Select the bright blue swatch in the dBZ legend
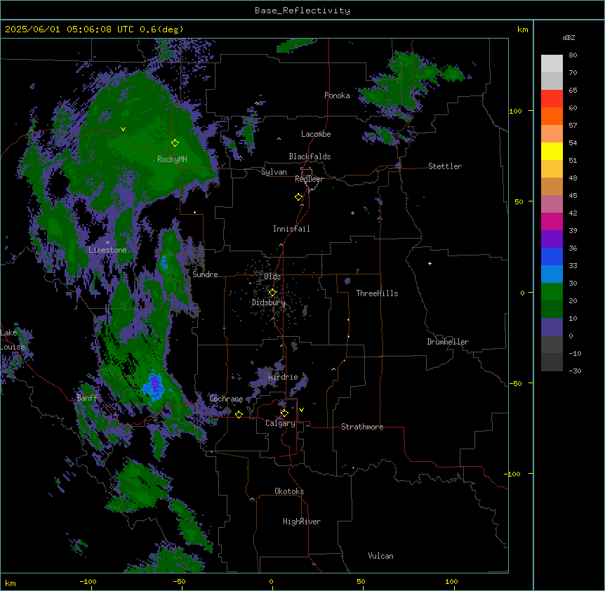605x591 pixels. pos(552,256)
